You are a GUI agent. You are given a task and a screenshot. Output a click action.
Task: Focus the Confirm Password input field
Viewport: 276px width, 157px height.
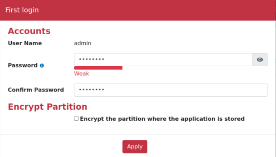171,90
